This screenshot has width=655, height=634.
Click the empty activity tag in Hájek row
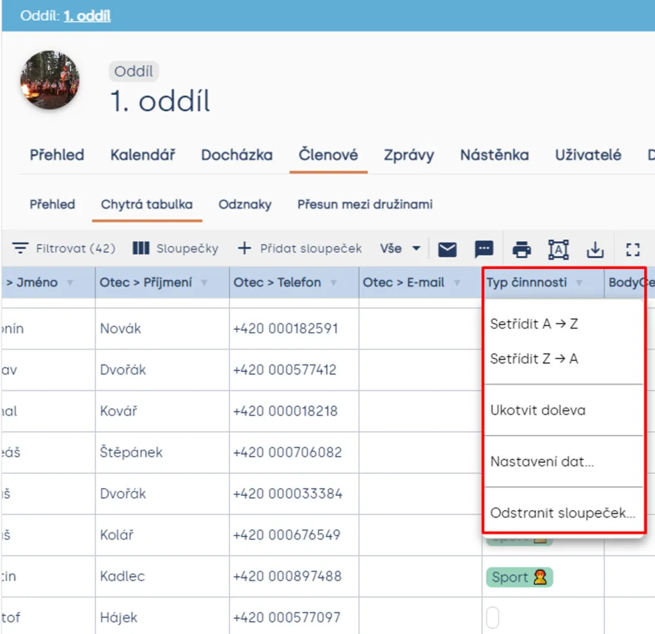[493, 617]
